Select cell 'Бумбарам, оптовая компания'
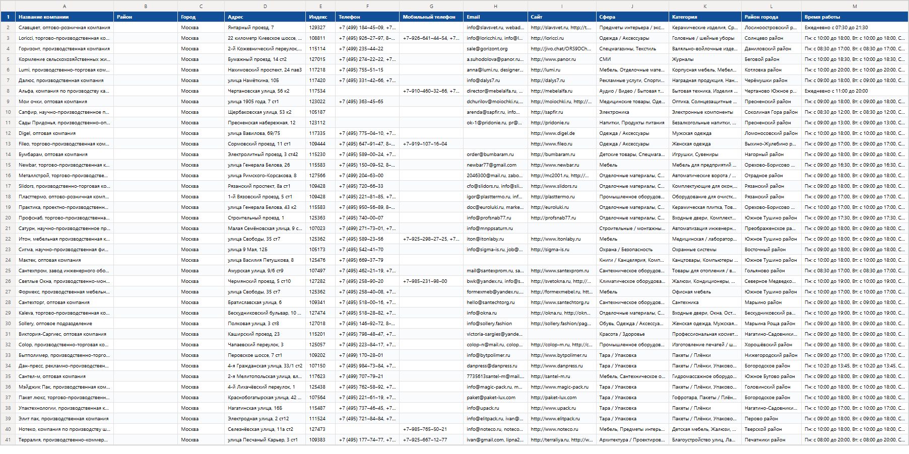 coord(64,155)
